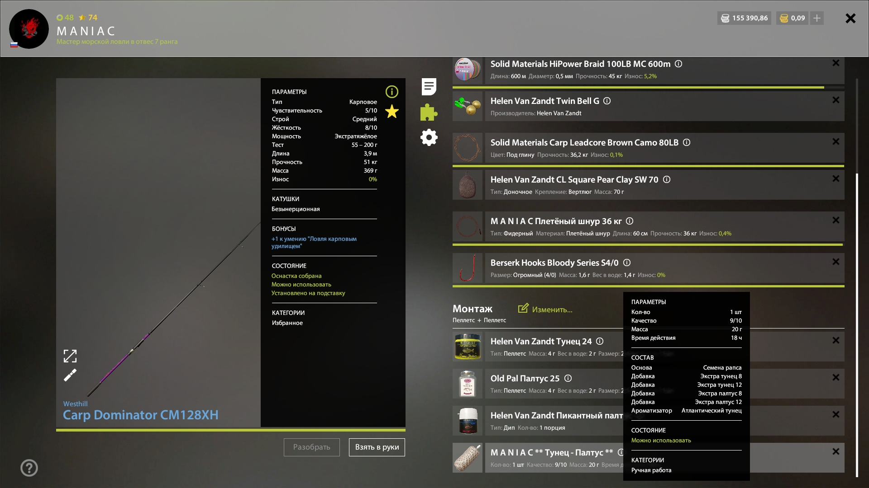Click the plus to add gold coins
Viewport: 869px width, 488px height.
817,18
